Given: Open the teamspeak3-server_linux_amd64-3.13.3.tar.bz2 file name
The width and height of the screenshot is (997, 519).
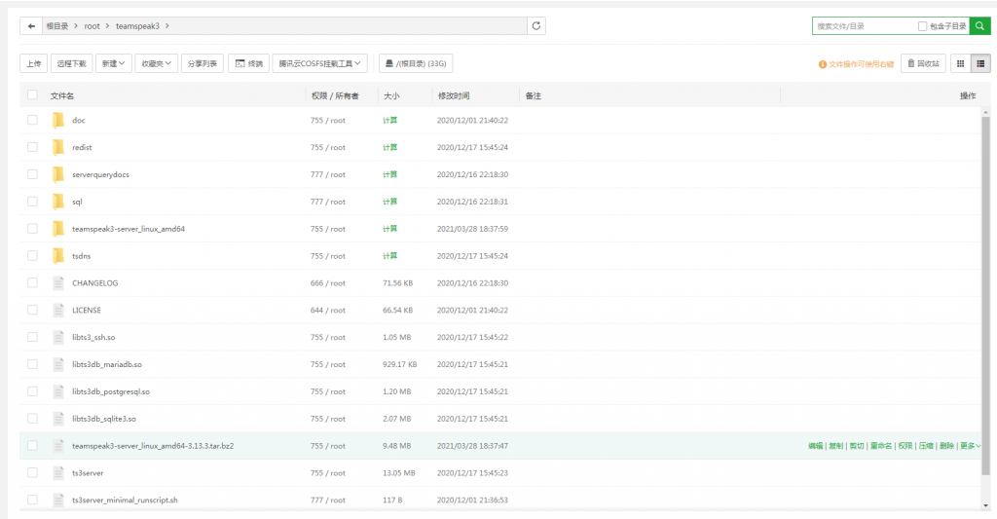Looking at the screenshot, I should coord(153,446).
